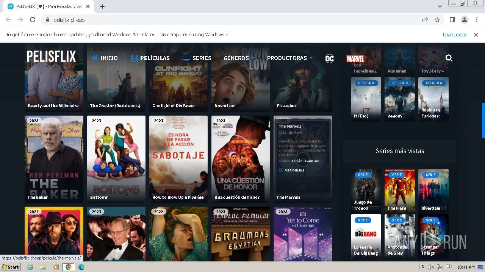485x272 pixels.
Task: Open the Chrome profile avatar
Action: click(x=464, y=20)
